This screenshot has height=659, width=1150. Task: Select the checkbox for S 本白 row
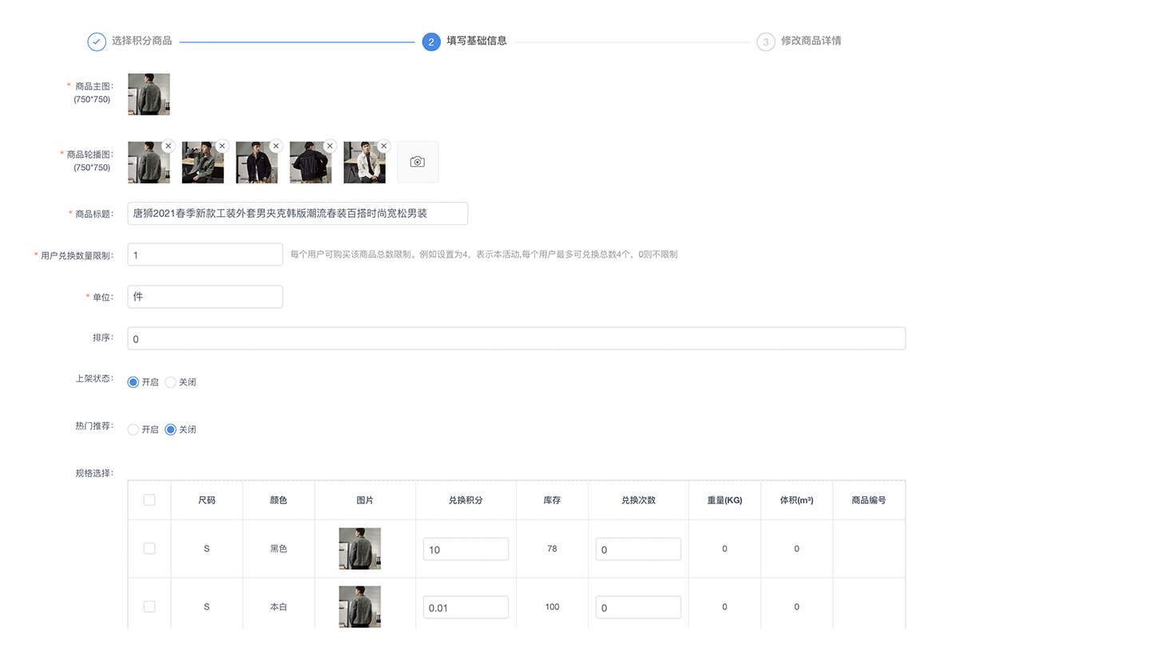tap(149, 607)
